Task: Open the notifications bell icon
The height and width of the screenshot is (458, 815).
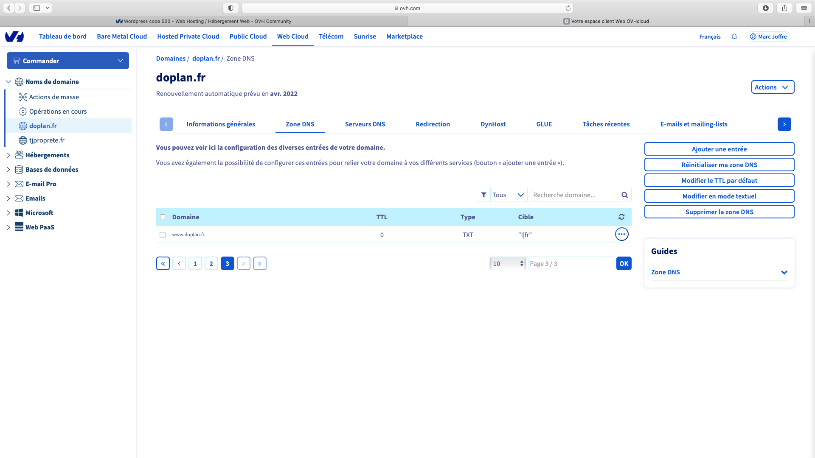Action: (x=734, y=36)
